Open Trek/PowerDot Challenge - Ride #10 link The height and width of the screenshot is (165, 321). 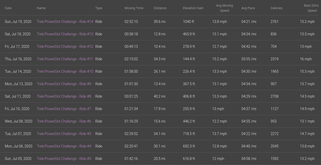65,71
